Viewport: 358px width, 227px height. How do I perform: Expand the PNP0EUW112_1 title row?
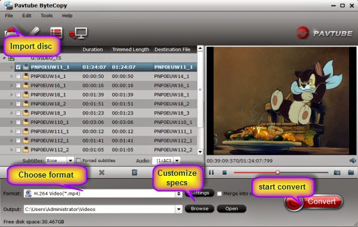click(11, 141)
